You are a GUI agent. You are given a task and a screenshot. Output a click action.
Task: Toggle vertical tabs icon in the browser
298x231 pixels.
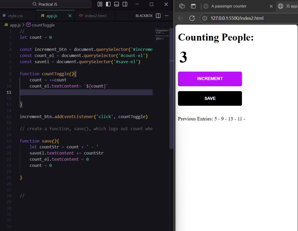[193, 6]
